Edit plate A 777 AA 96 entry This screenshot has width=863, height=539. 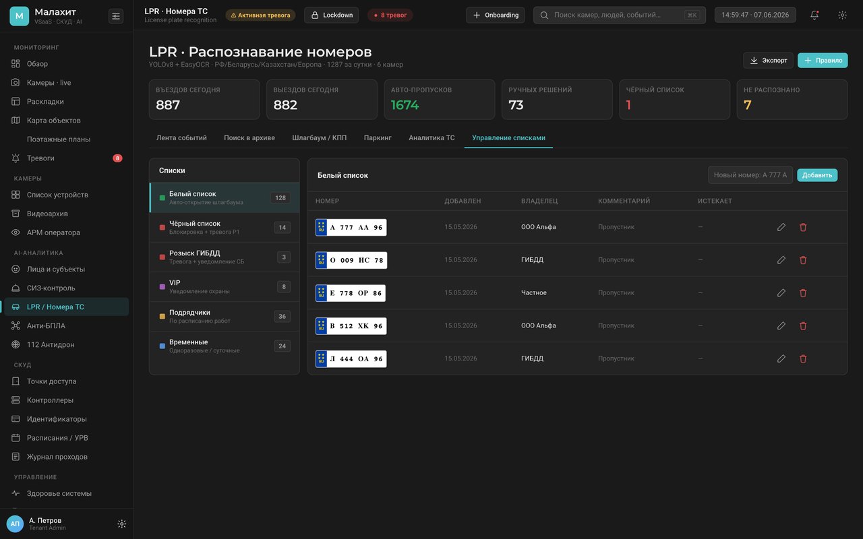pos(781,227)
